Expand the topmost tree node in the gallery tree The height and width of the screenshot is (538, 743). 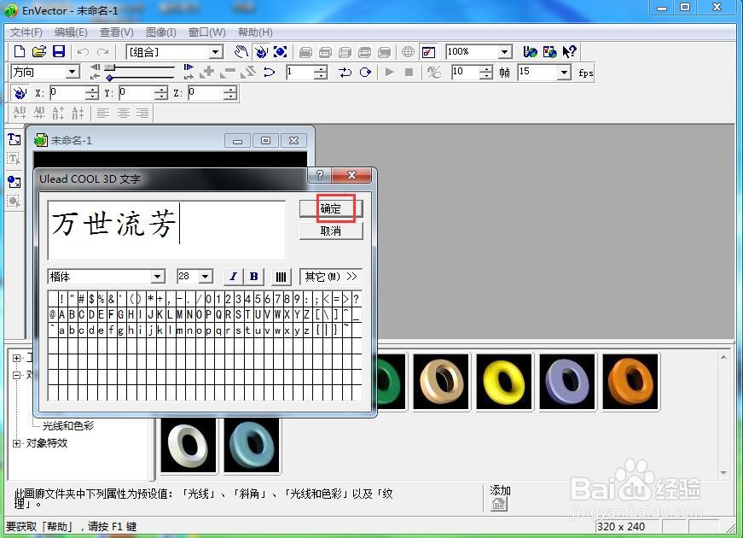click(16, 358)
